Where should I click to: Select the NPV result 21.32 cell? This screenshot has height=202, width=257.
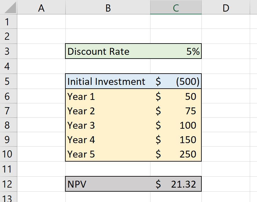[x=176, y=184]
